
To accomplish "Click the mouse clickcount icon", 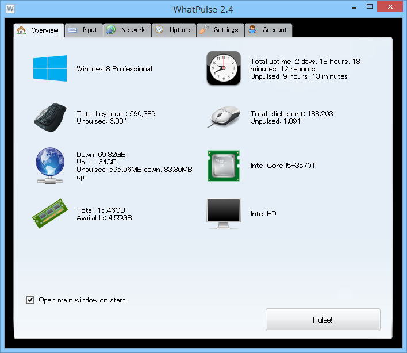I will click(x=224, y=117).
